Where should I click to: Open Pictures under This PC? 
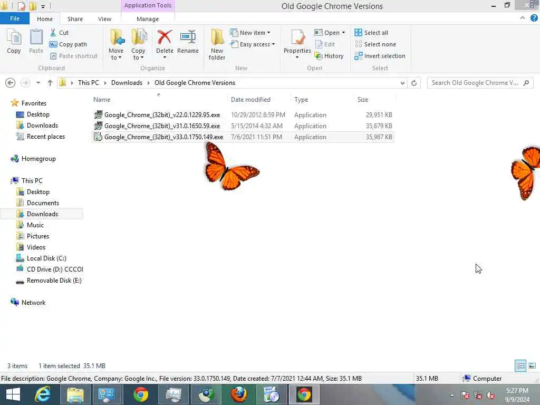pyautogui.click(x=33, y=236)
